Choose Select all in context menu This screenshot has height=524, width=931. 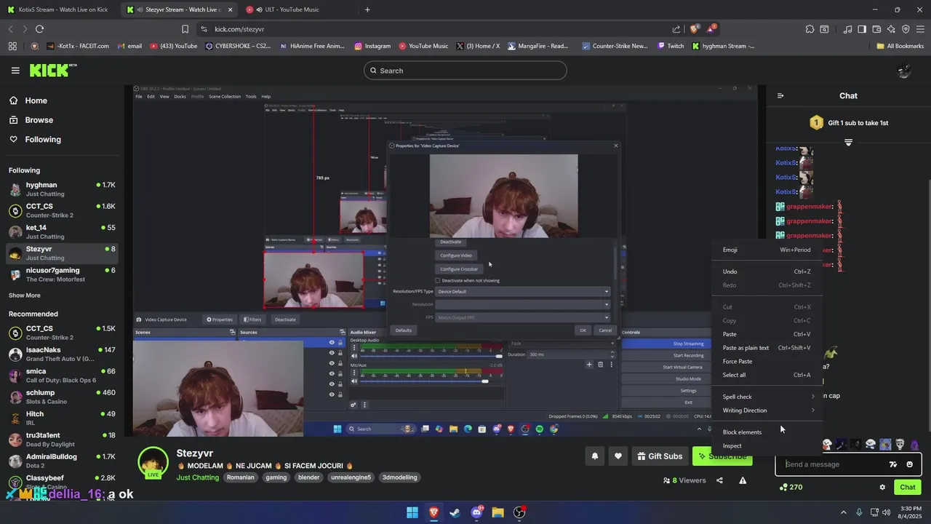pos(767,375)
